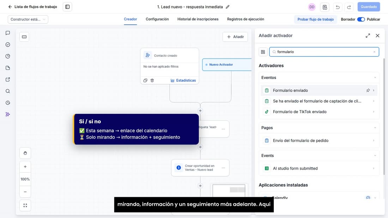The height and width of the screenshot is (218, 388).
Task: Select the hand pan tool
Action: [25, 153]
